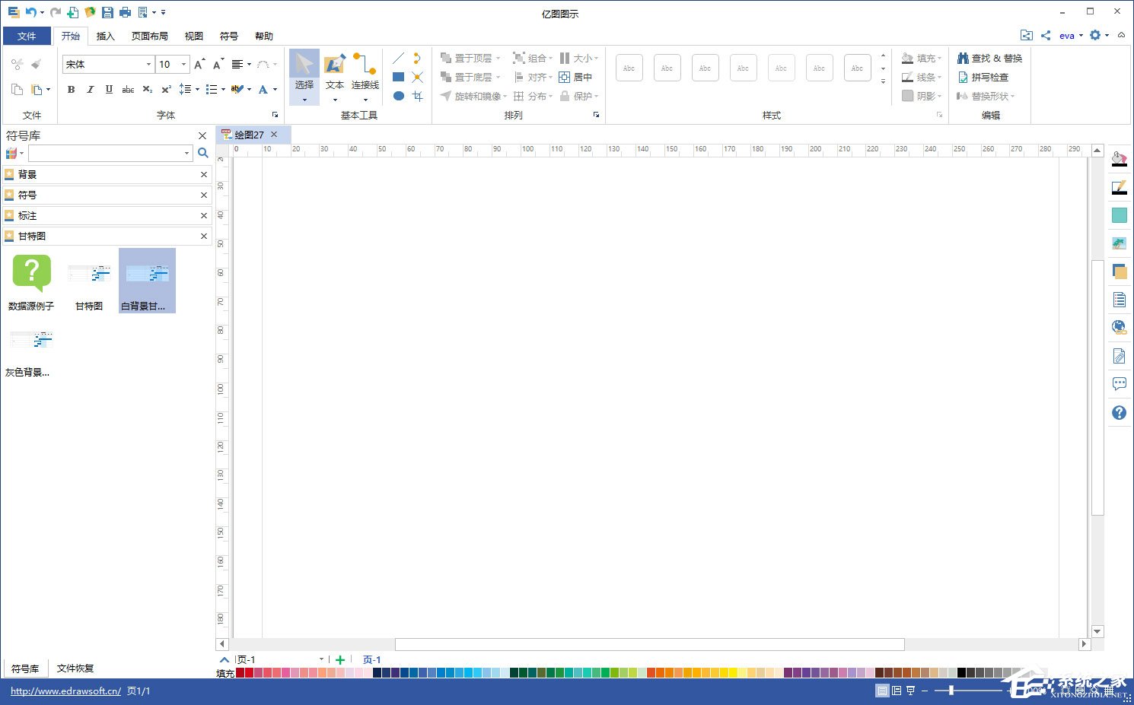The height and width of the screenshot is (705, 1134).
Task: Pick the ellipse shape tool
Action: [x=398, y=96]
